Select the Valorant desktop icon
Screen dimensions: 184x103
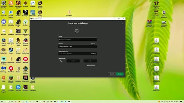point(26,88)
